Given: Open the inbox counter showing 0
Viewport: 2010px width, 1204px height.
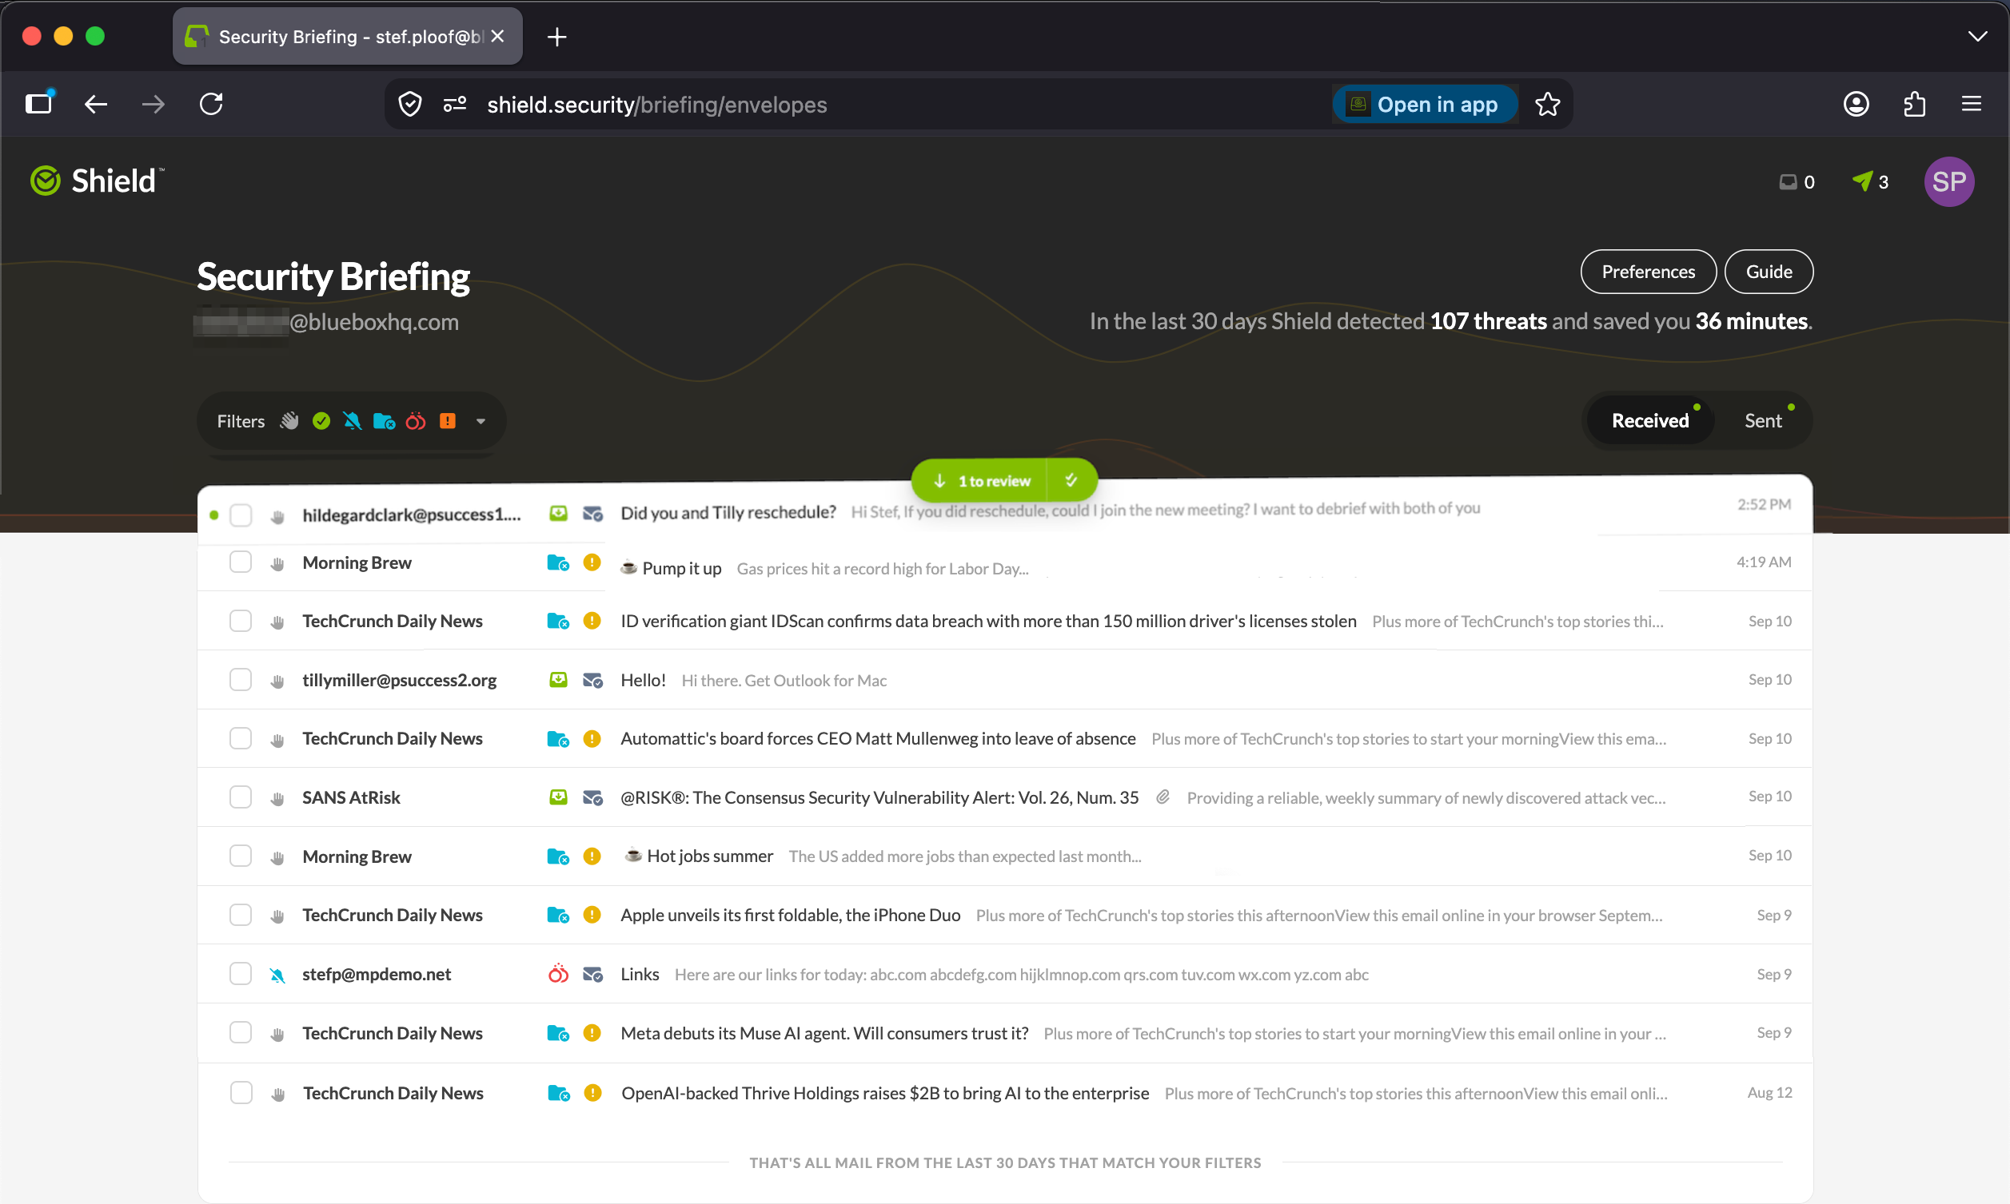Looking at the screenshot, I should tap(1797, 181).
